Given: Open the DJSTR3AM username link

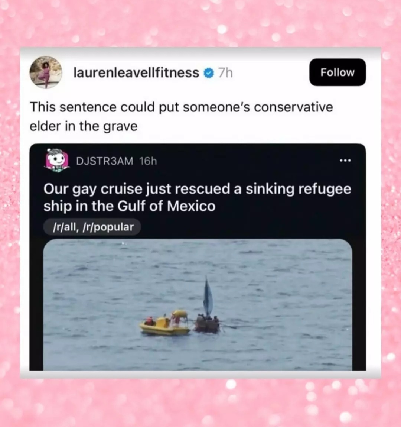Looking at the screenshot, I should click(104, 161).
